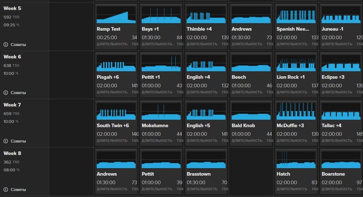Click the info icon beside Week 5 Советы

tap(6, 45)
